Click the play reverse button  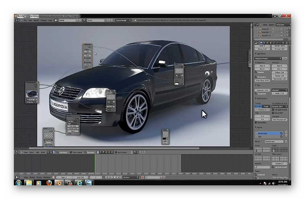coord(112,177)
